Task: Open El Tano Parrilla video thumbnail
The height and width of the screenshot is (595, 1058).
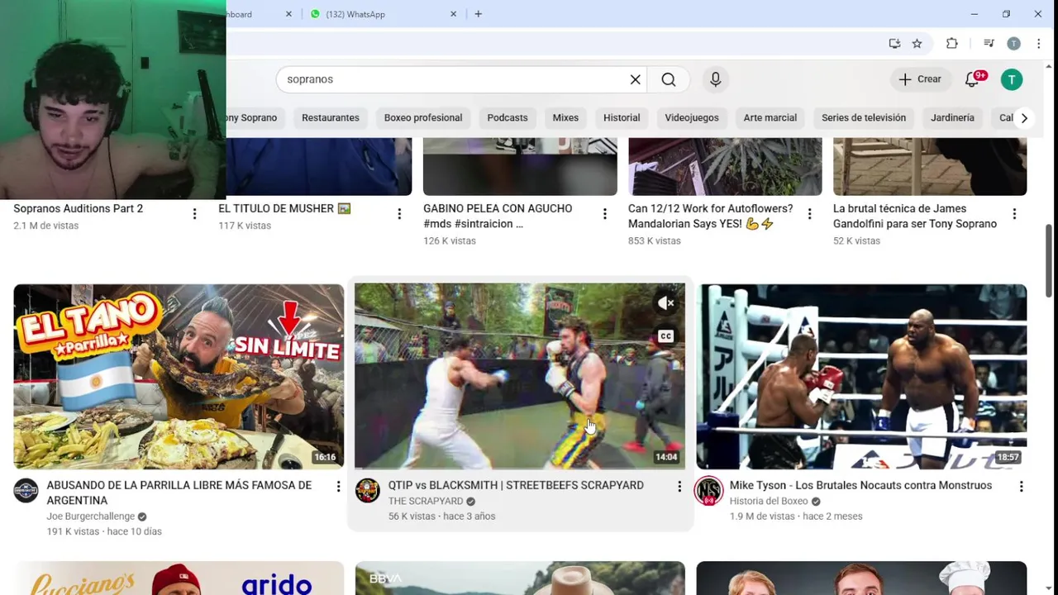Action: (x=179, y=377)
